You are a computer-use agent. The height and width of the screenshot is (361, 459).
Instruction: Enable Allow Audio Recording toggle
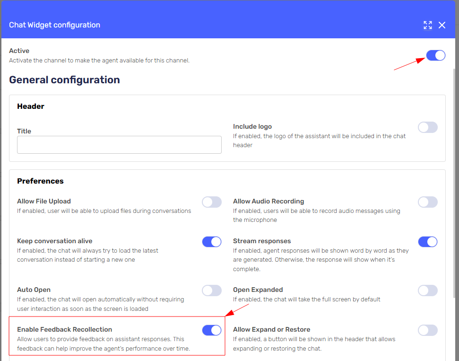(x=428, y=202)
